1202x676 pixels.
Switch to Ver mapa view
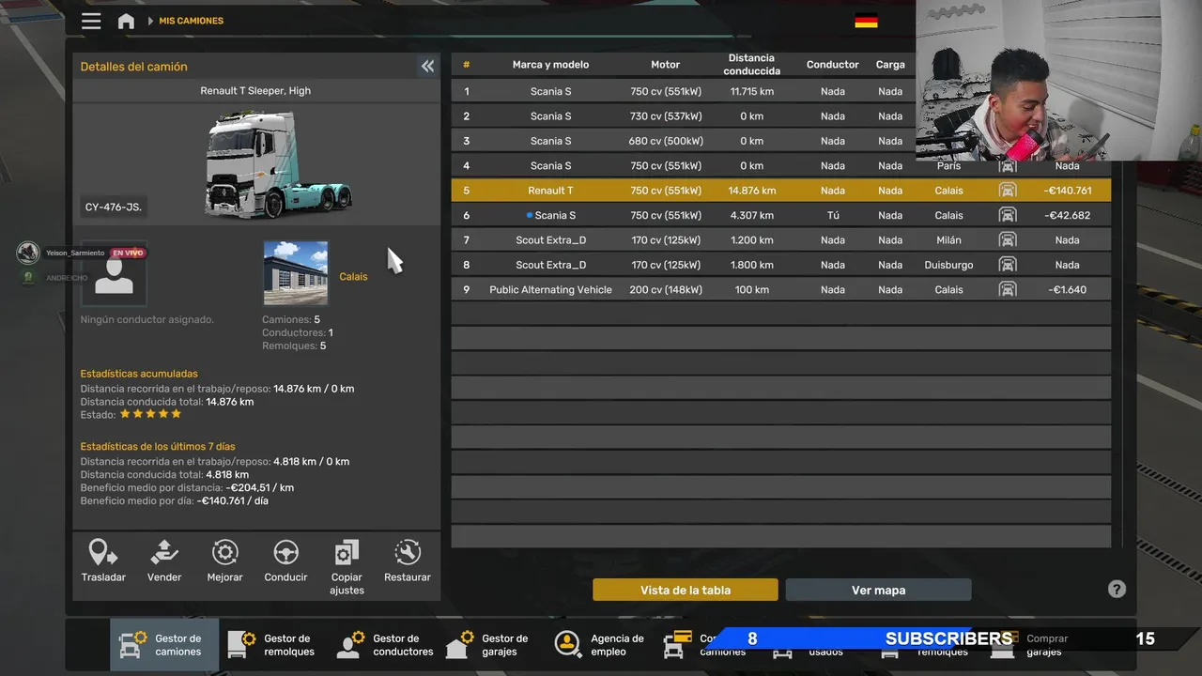[x=878, y=590]
